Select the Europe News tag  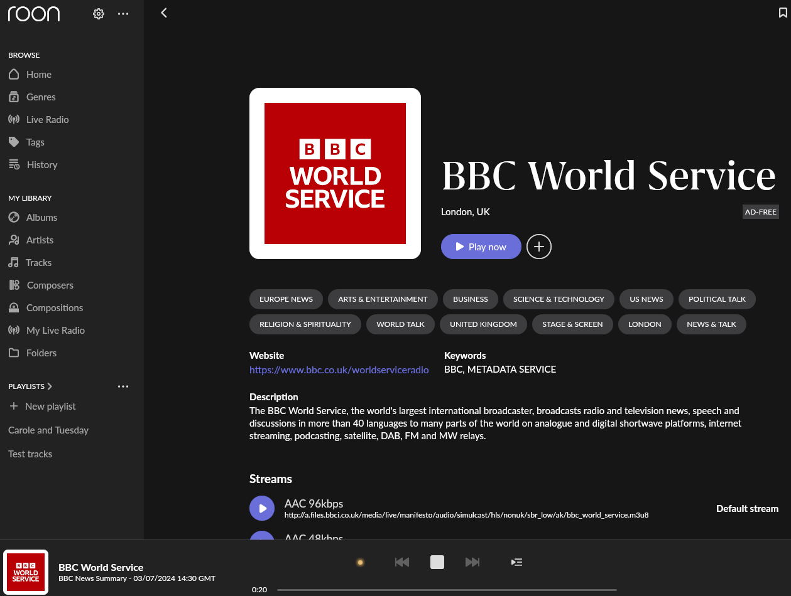(x=286, y=299)
